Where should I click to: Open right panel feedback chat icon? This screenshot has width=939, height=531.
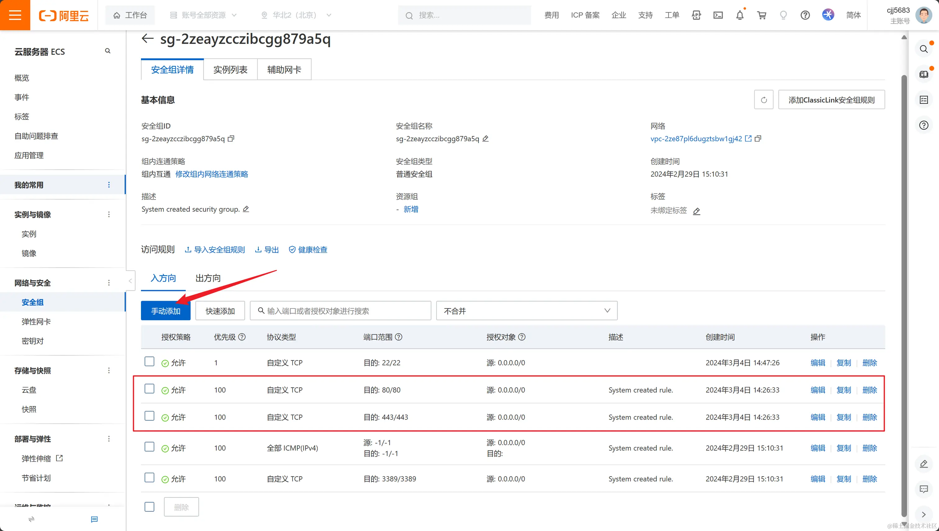click(924, 489)
